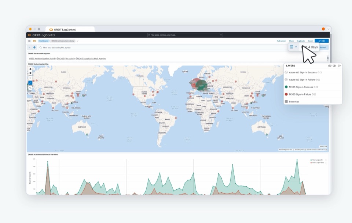This screenshot has height=223, width=352.
Task: Click red M365 Sign-in Failure color dot
Action: 286,94
